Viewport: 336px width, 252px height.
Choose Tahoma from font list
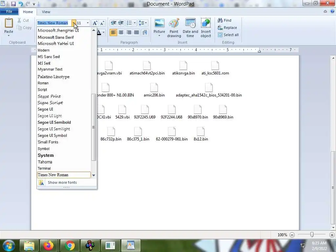pyautogui.click(x=64, y=162)
